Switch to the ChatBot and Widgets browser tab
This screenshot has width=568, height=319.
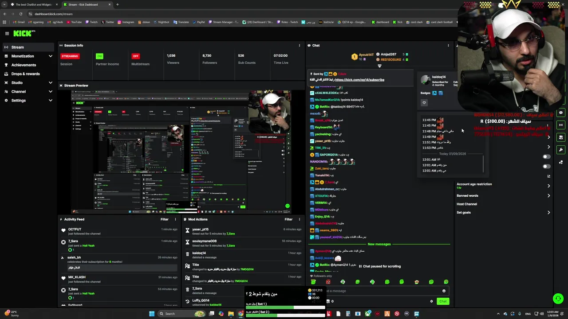[33, 4]
